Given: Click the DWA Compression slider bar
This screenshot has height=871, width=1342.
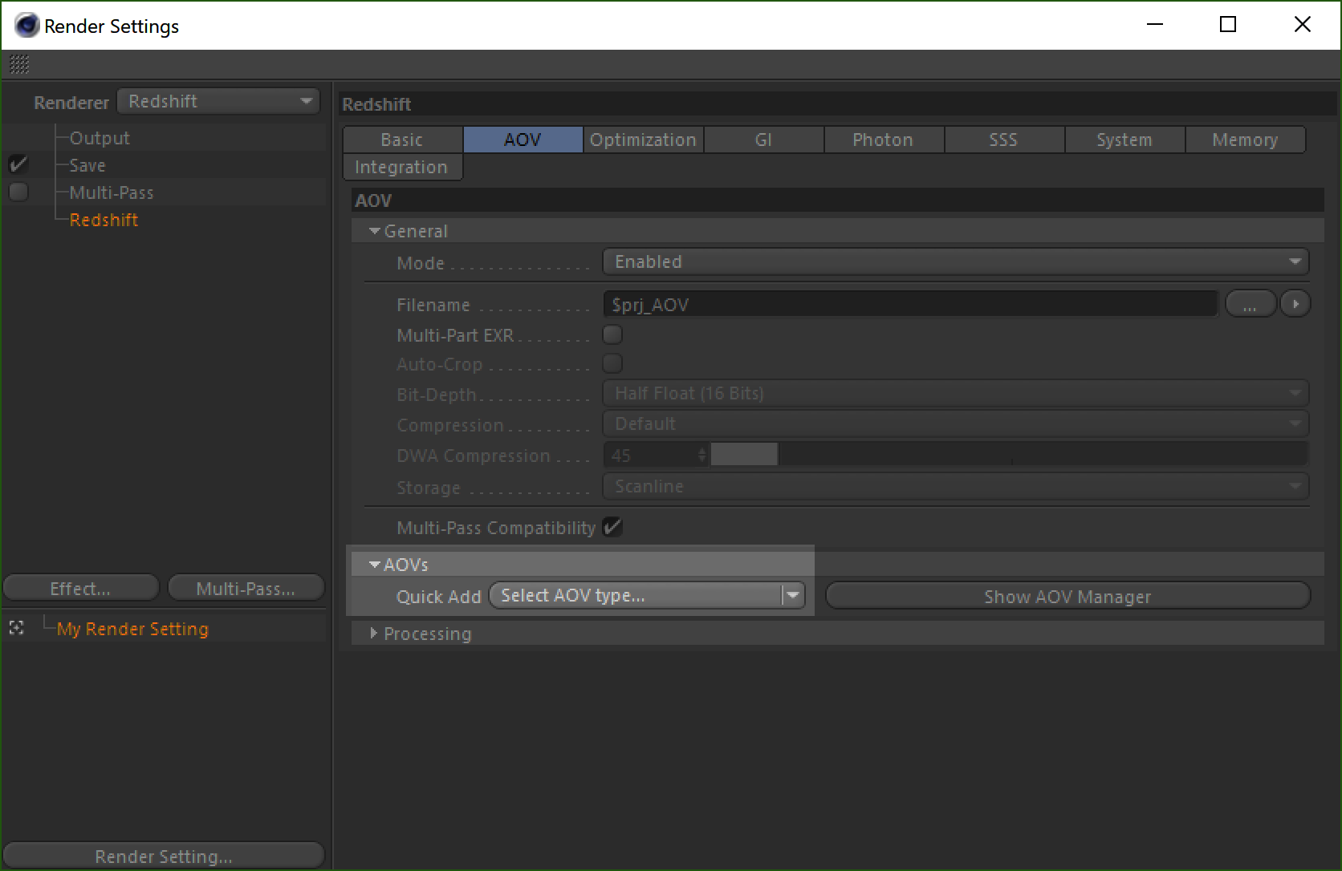Looking at the screenshot, I should (x=1009, y=455).
